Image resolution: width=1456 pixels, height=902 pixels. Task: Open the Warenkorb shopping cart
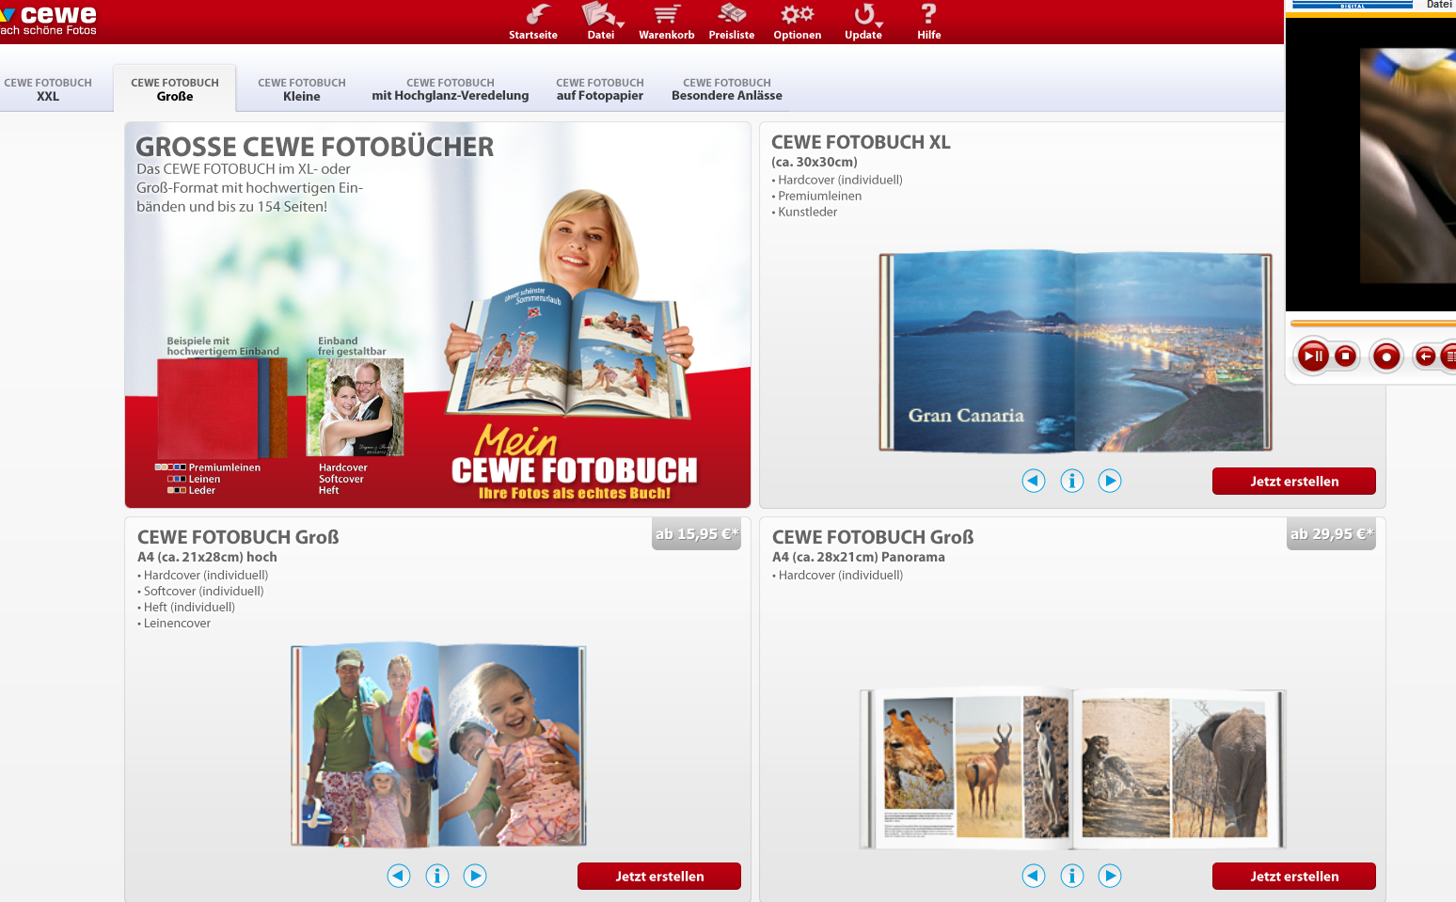(667, 22)
